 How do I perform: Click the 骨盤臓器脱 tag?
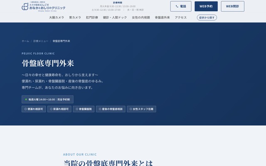(x=84, y=109)
